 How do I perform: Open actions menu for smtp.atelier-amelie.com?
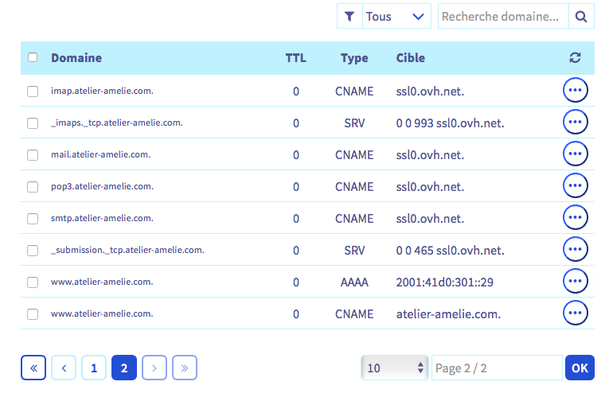click(x=575, y=218)
